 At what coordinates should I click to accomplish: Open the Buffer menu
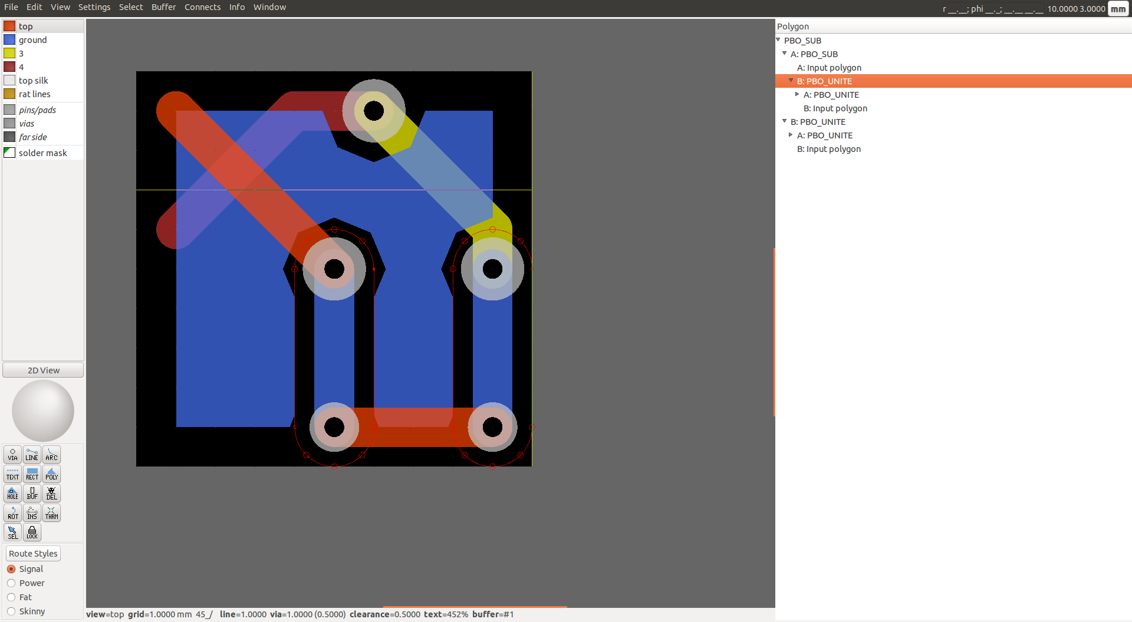tap(163, 7)
